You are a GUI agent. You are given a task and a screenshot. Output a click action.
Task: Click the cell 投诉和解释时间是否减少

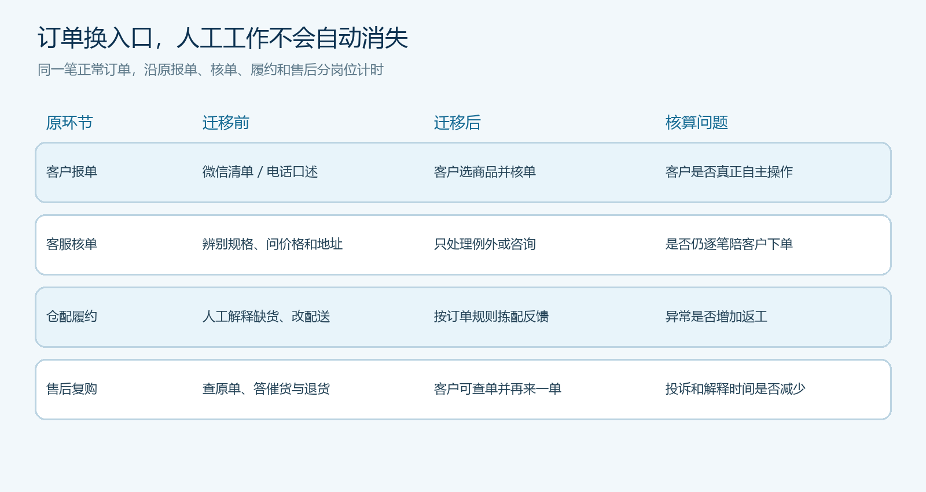pos(736,389)
